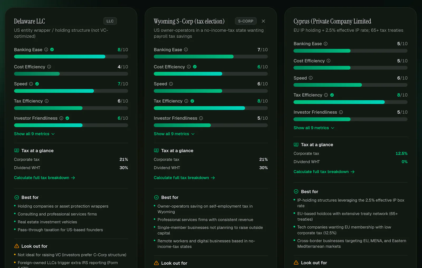This screenshot has width=422, height=268.
Task: Show all 9 metrics for Cyprus card
Action: (x=314, y=128)
